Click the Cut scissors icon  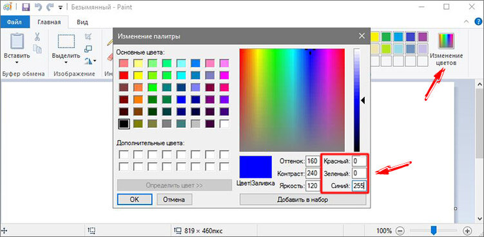click(x=37, y=37)
